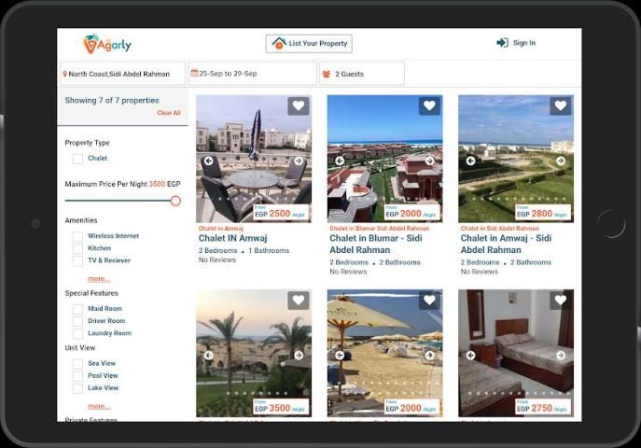The width and height of the screenshot is (641, 448).
Task: Show previous photo of Chalet in Blumar
Action: 340,161
